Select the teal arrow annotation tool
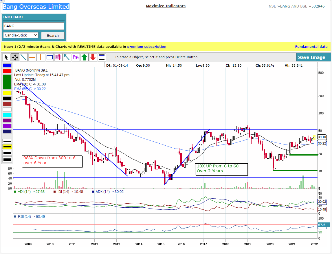Image resolution: width=332 pixels, height=254 pixels. (x=67, y=57)
